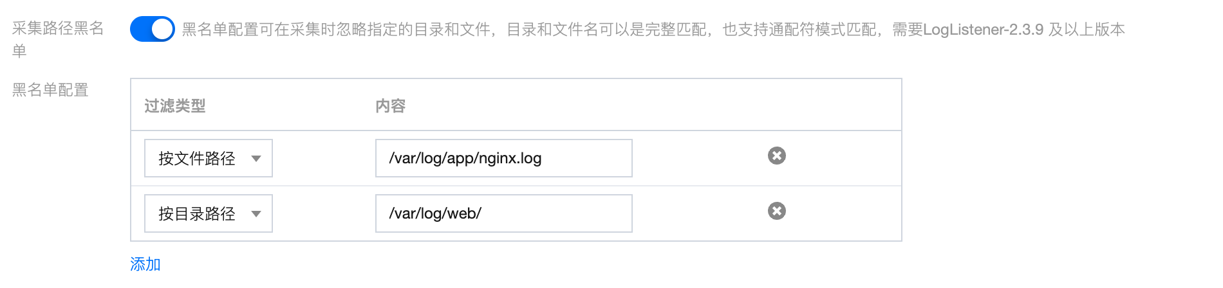Click the empty end of /var/log/web/ input
This screenshot has width=1223, height=288.
coord(566,213)
